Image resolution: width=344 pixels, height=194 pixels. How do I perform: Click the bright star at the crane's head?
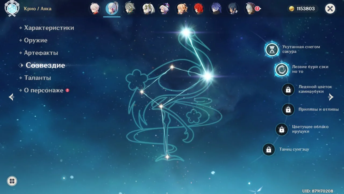[185, 33]
